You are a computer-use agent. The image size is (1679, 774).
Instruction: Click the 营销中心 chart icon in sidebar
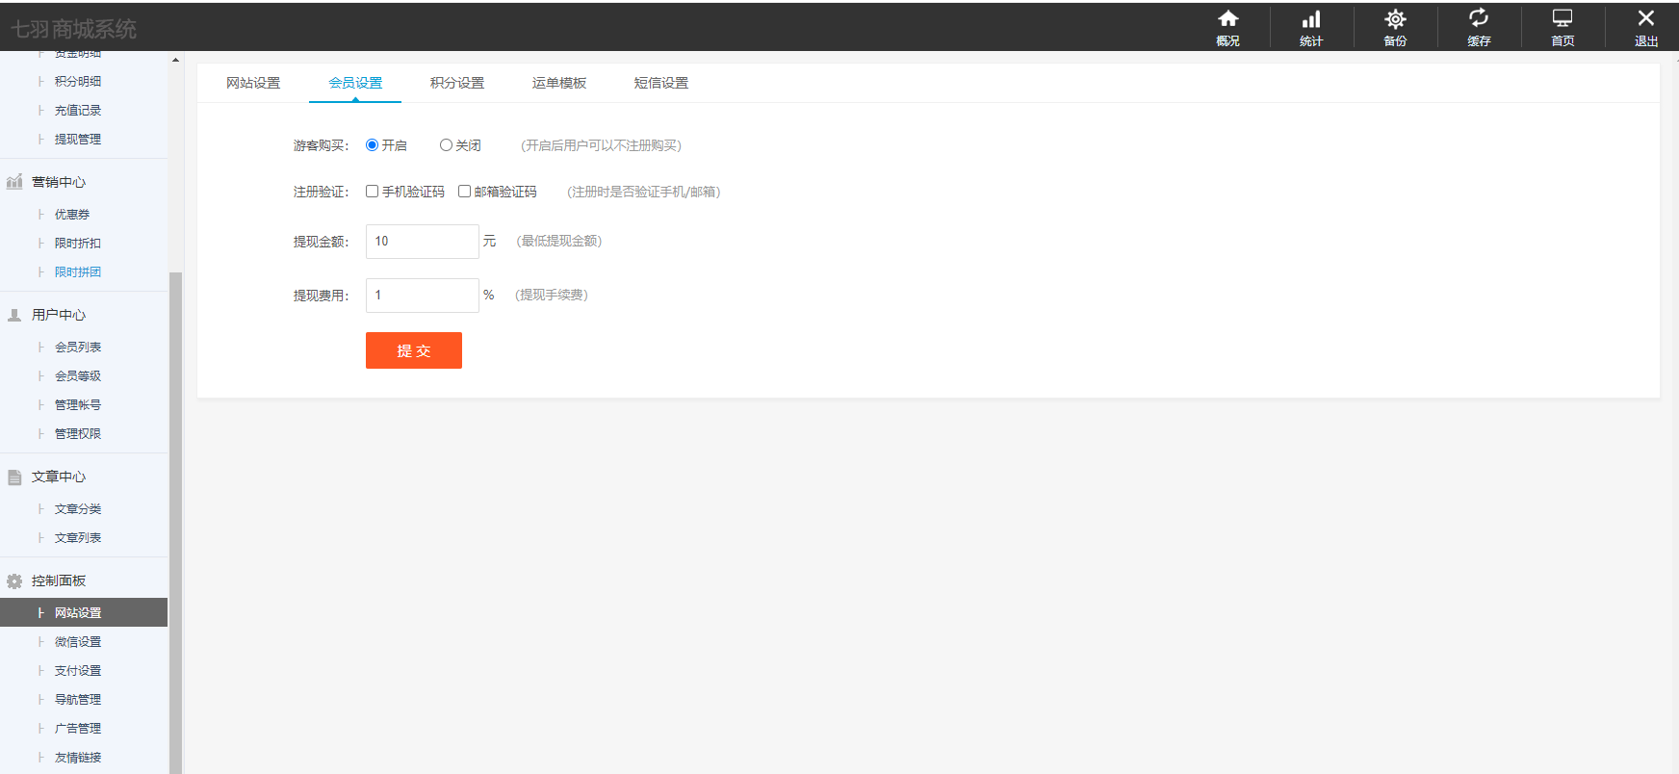[x=14, y=182]
